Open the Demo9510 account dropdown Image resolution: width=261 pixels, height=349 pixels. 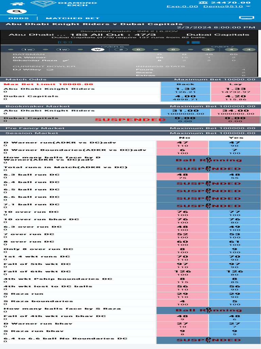pyautogui.click(x=227, y=6)
